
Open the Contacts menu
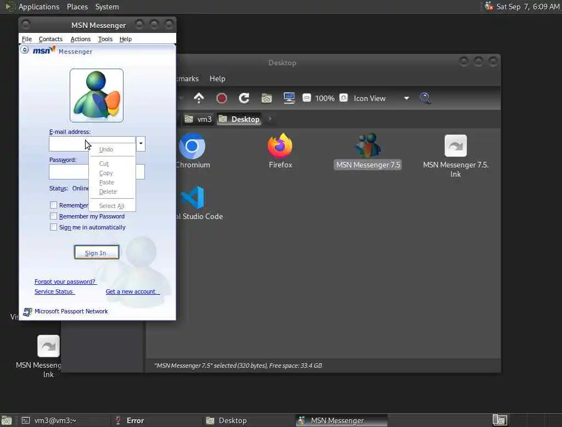pyautogui.click(x=50, y=39)
